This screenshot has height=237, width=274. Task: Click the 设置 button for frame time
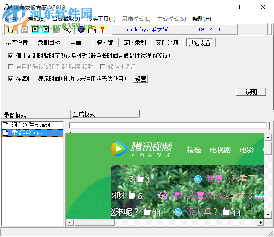point(140,79)
